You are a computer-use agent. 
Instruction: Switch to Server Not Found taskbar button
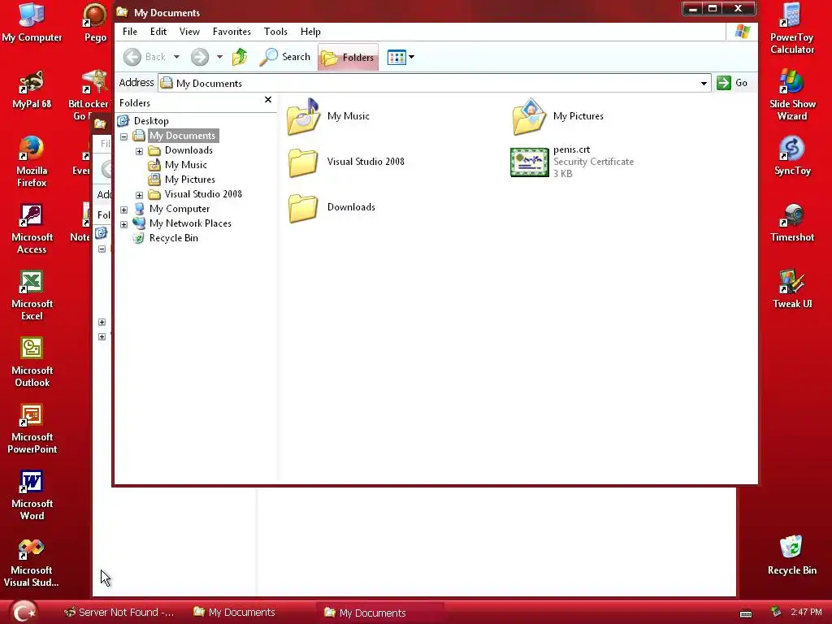[x=119, y=613]
